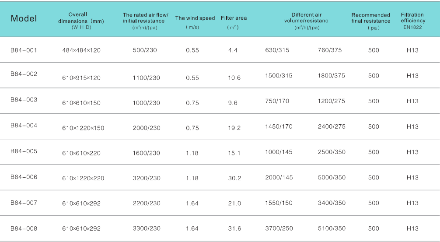Click the wind speed column header

[195, 18]
